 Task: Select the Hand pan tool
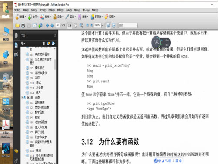[75, 25]
